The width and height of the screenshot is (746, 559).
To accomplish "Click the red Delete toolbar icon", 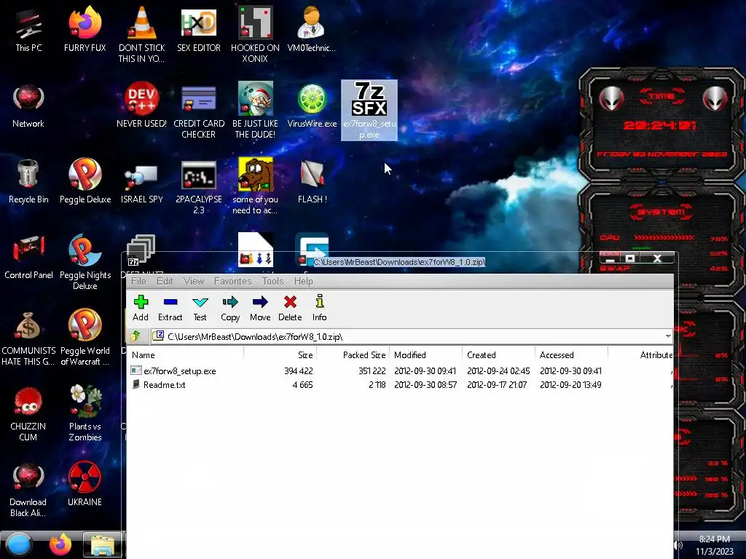I will (x=290, y=308).
